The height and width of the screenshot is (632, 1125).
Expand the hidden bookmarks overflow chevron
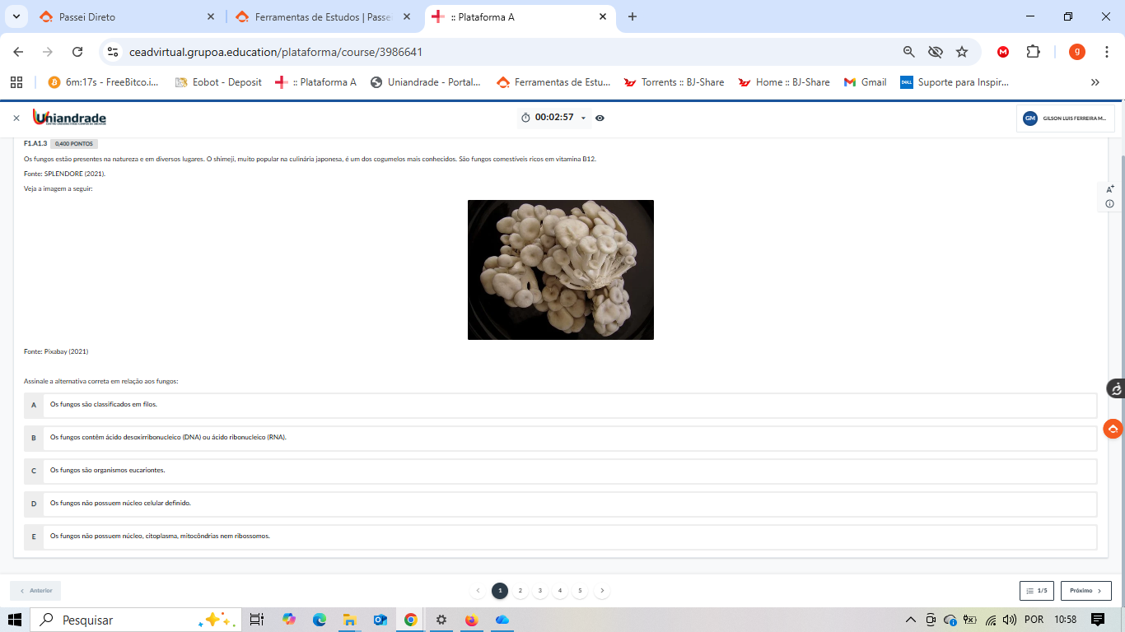pyautogui.click(x=1095, y=82)
